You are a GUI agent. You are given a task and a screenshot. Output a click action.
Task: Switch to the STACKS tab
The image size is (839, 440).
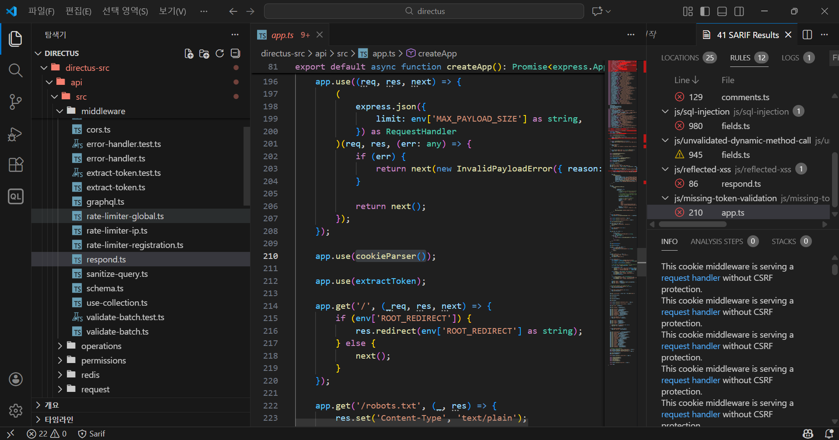point(791,241)
